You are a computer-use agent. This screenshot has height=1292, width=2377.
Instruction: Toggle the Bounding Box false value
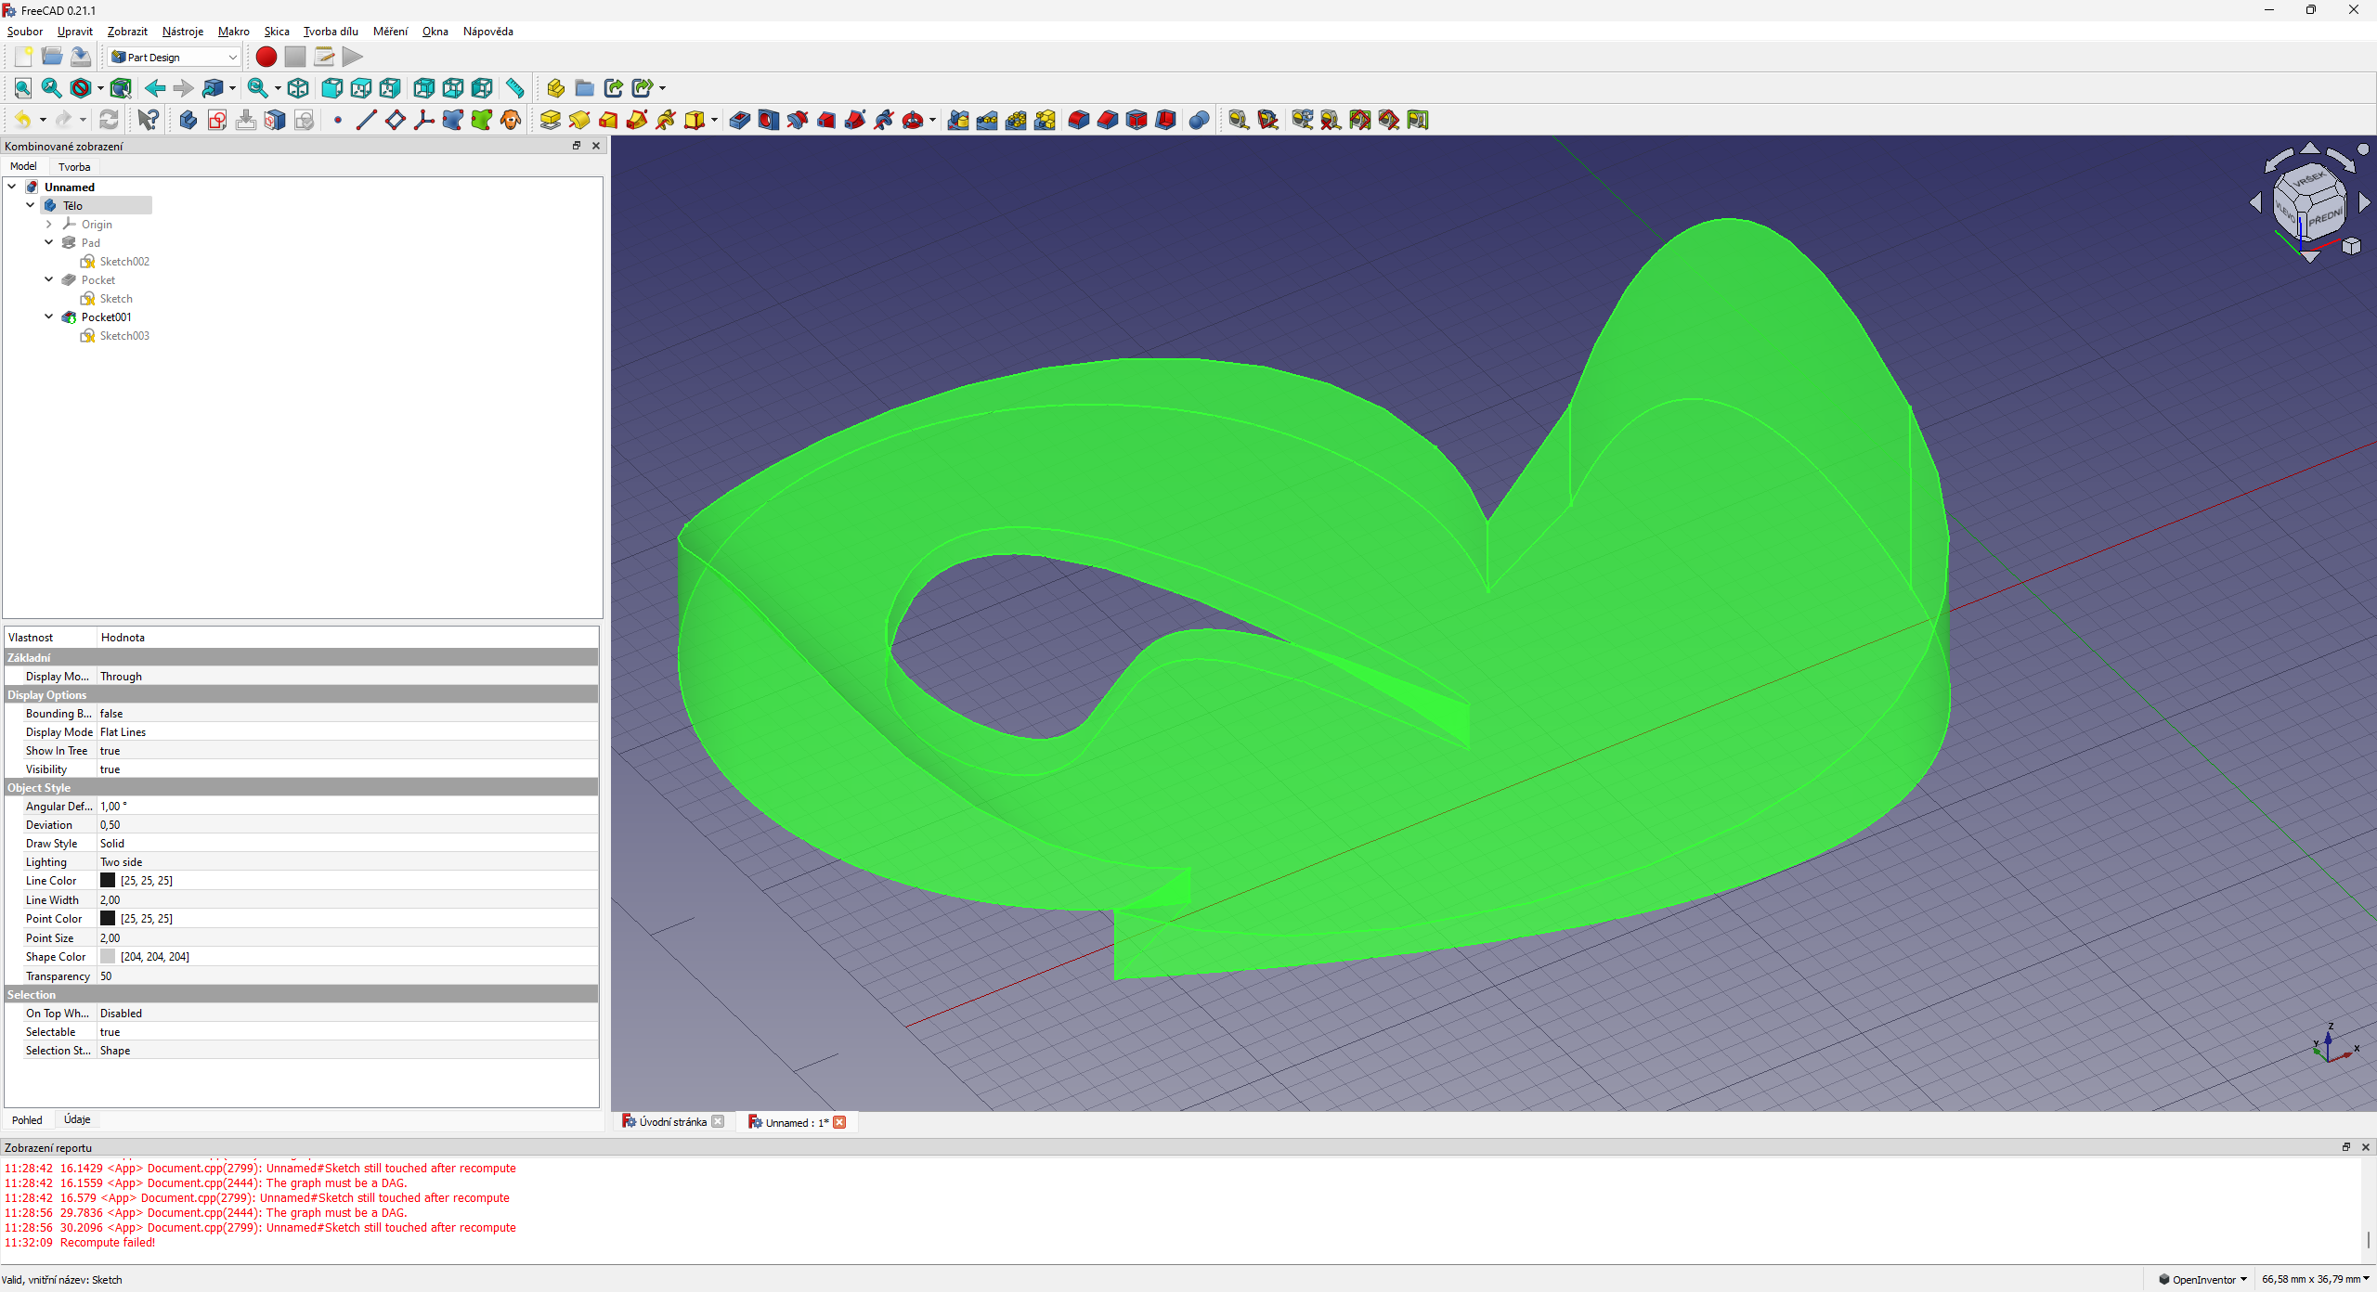[111, 714]
